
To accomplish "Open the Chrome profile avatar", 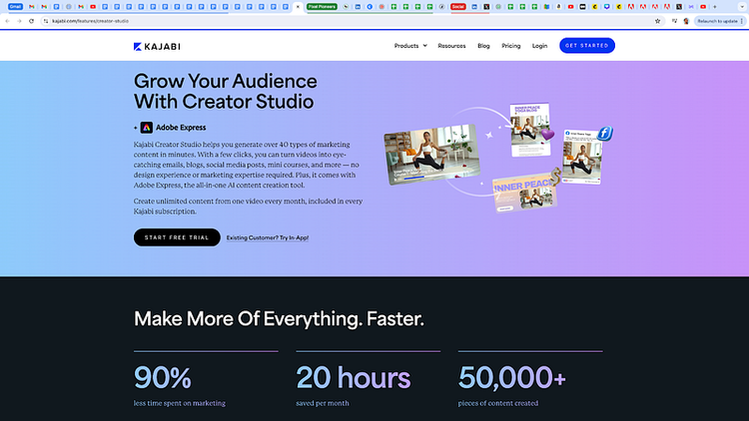I will (686, 21).
